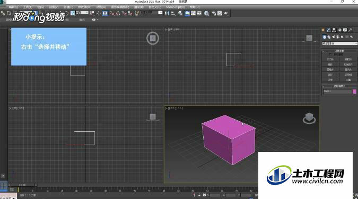Click the 几何球体 geosphere button
Image resolution: width=358 pixels, height=199 pixels.
click(x=348, y=65)
